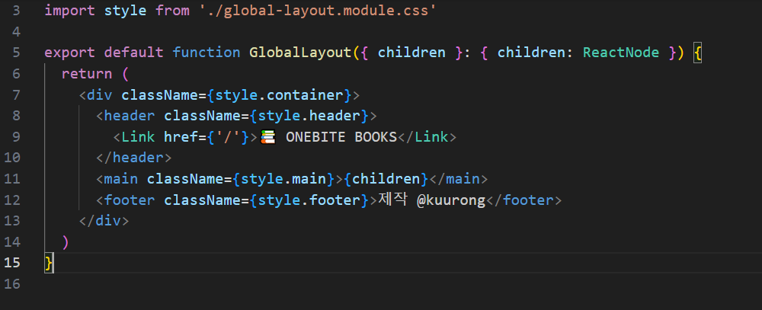Click line number 4 in the gutter
The image size is (762, 310).
[x=17, y=32]
